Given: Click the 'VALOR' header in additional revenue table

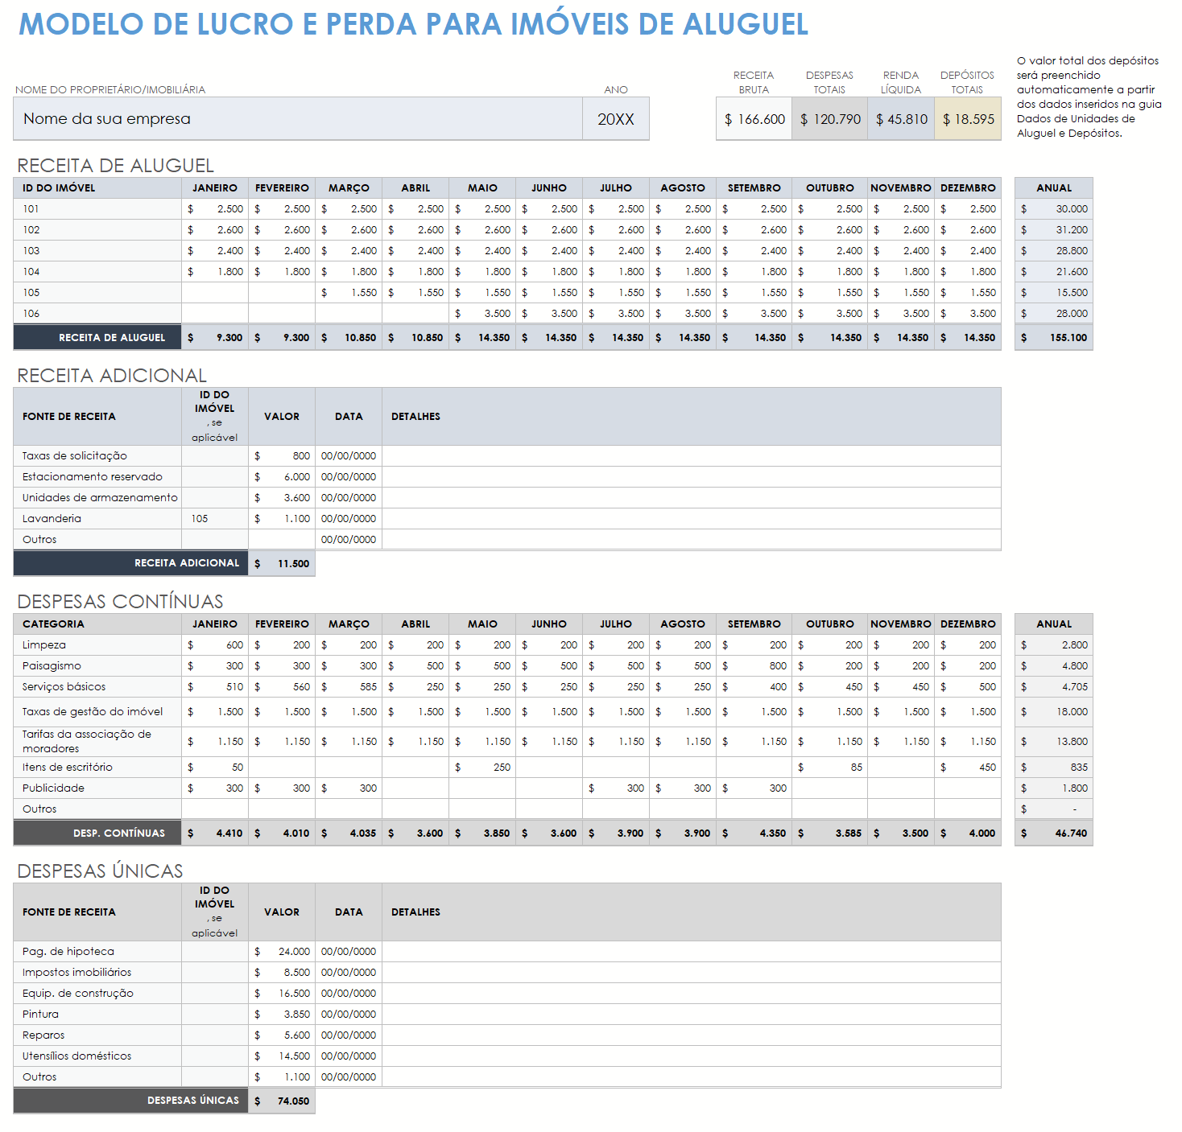Looking at the screenshot, I should (x=282, y=417).
